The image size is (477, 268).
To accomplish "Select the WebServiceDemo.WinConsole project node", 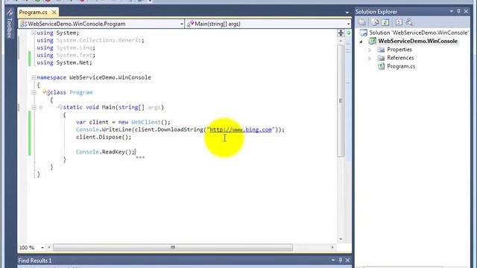I will [x=417, y=41].
